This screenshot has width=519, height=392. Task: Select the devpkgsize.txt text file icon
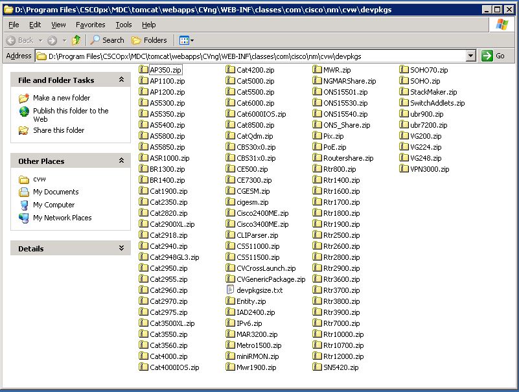(230, 290)
